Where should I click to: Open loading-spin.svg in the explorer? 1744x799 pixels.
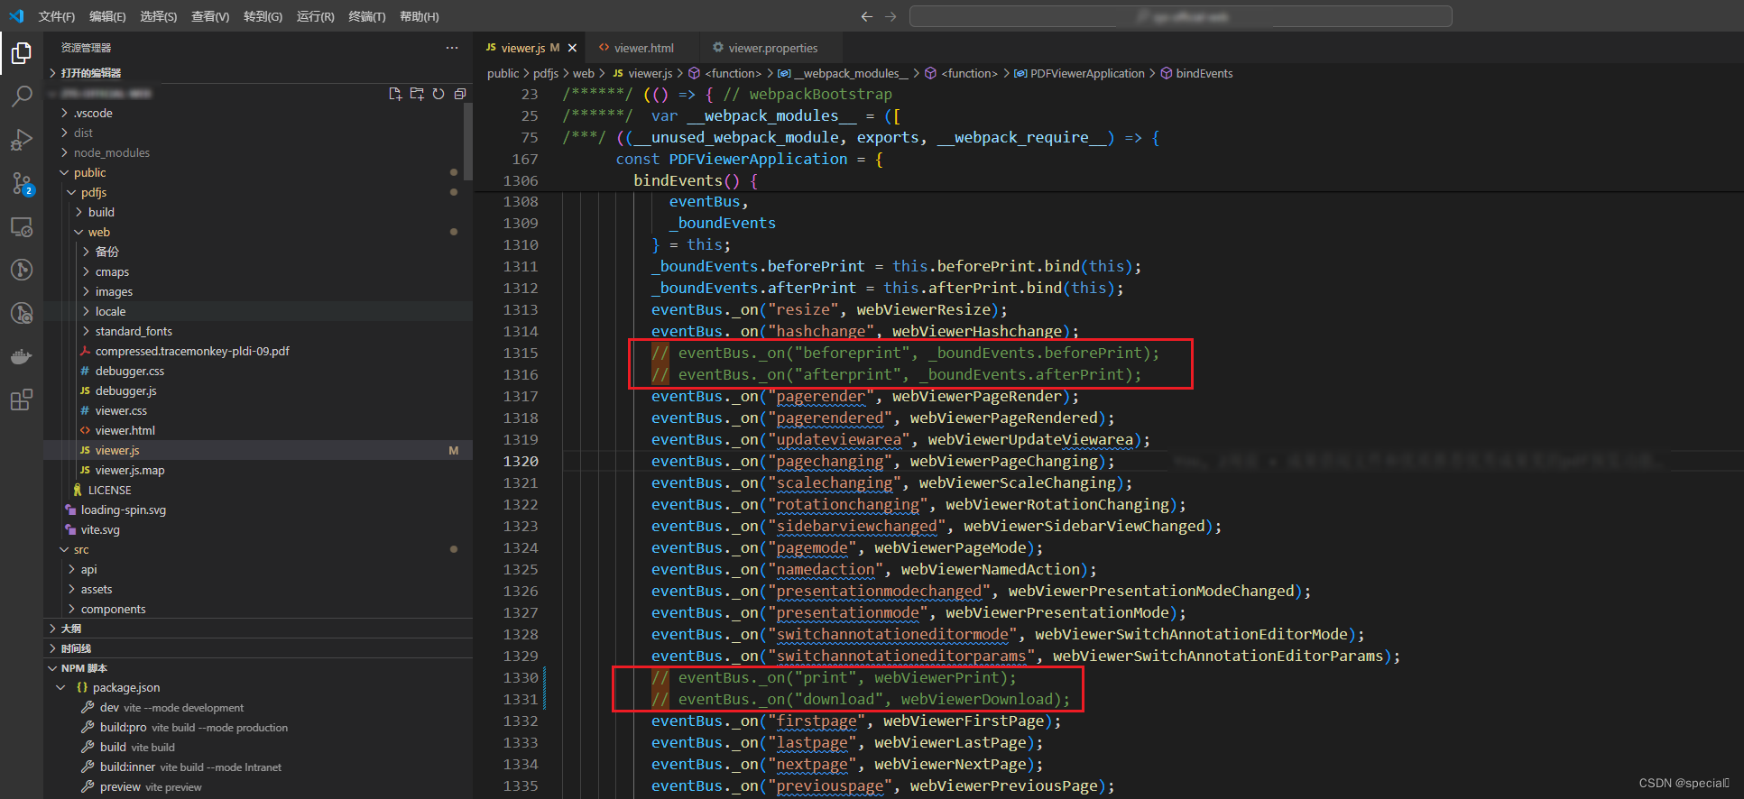click(258, 510)
